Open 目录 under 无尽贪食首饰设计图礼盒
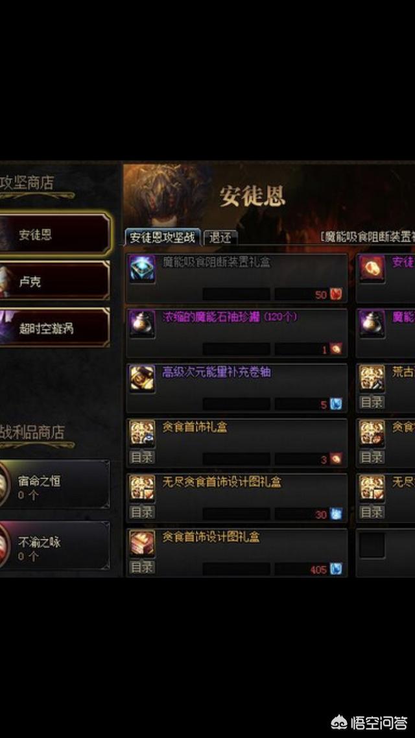The image size is (415, 738). 142,512
